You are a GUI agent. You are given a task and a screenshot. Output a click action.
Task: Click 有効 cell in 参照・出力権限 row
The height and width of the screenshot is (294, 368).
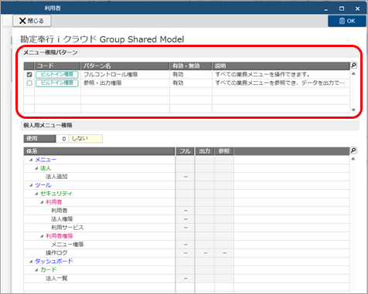point(191,83)
